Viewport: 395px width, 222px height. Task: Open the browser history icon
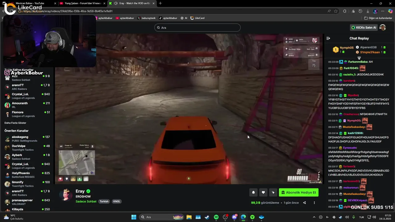360,11
